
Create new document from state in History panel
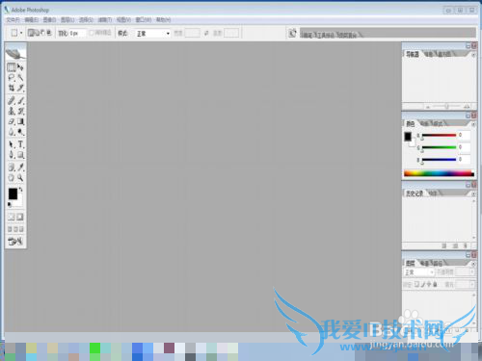(x=444, y=245)
